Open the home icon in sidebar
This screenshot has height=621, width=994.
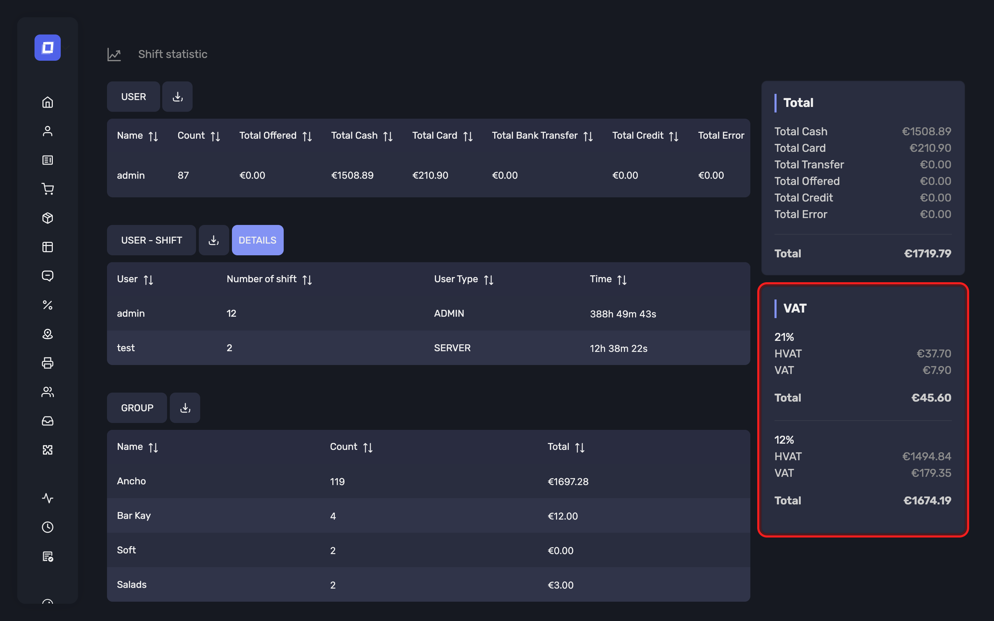pos(48,102)
